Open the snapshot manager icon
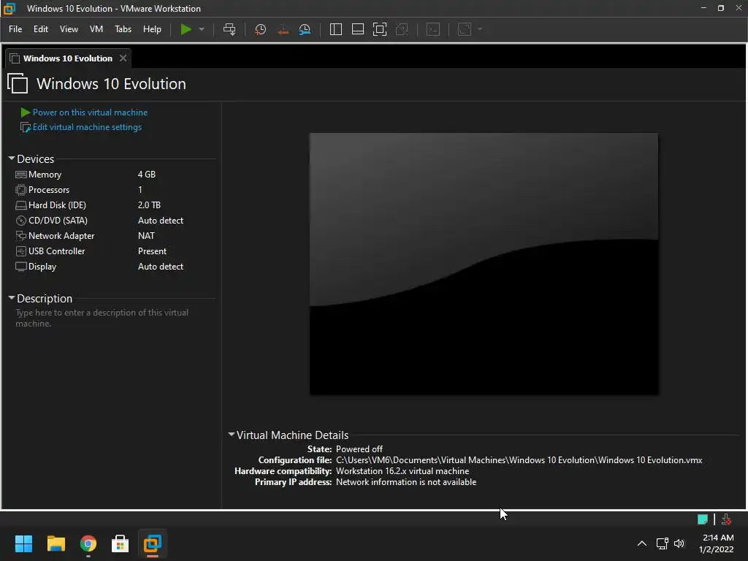Viewport: 748px width, 561px height. 305,29
